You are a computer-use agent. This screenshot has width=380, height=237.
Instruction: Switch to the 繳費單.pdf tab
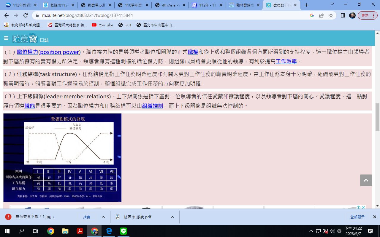96,5
